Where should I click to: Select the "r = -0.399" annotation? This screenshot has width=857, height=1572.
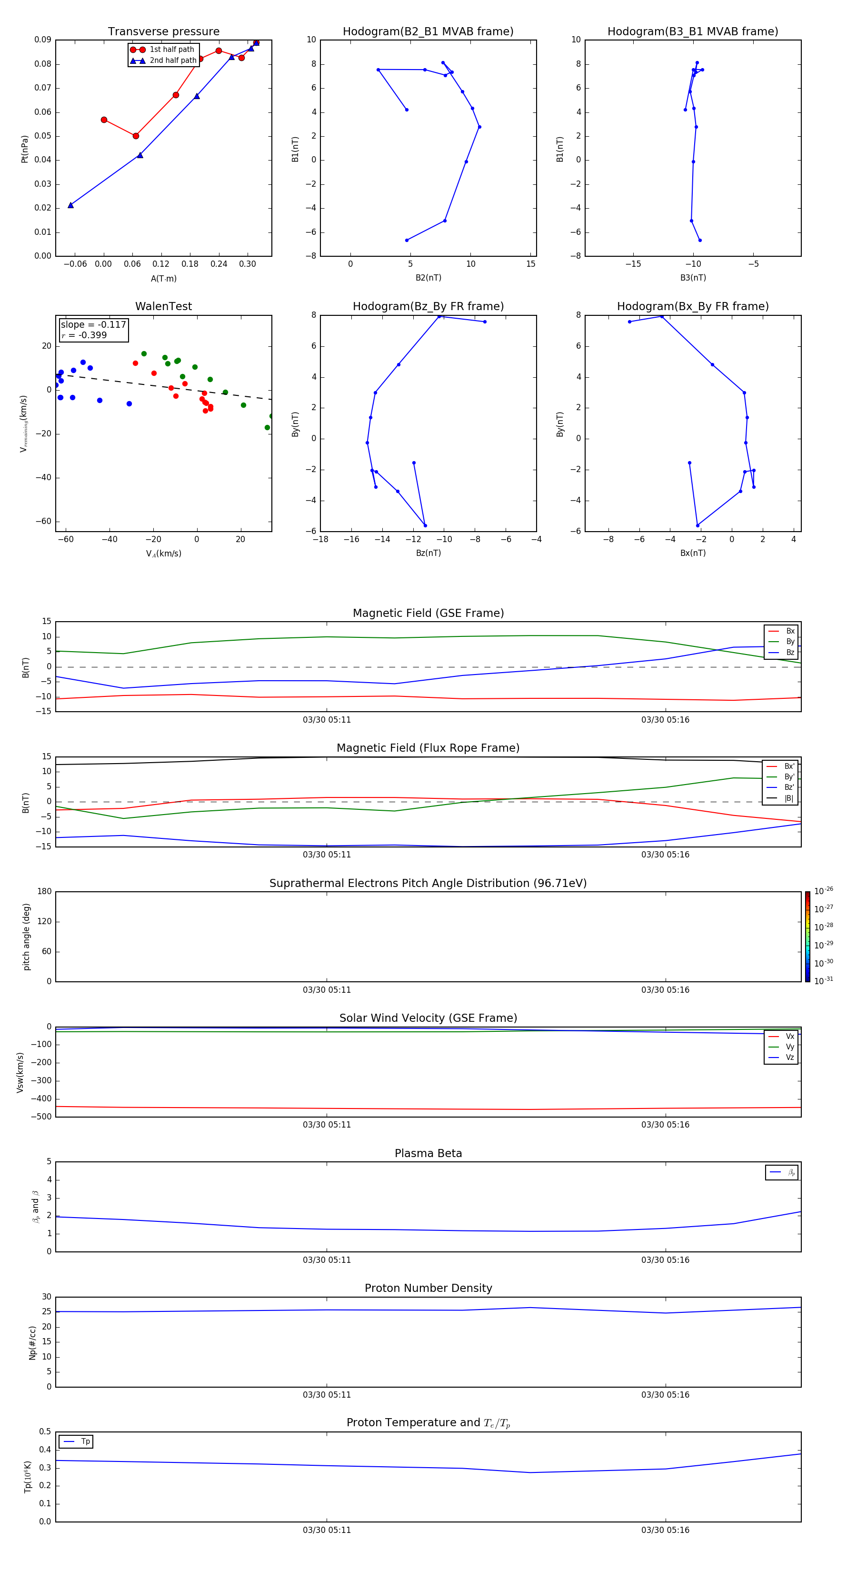click(84, 335)
